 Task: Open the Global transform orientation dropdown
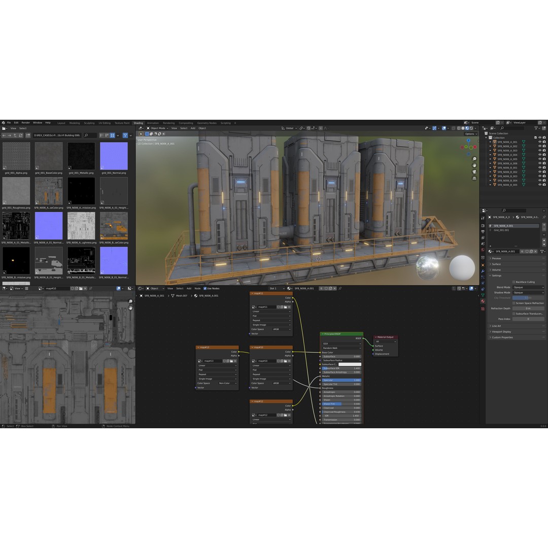289,128
